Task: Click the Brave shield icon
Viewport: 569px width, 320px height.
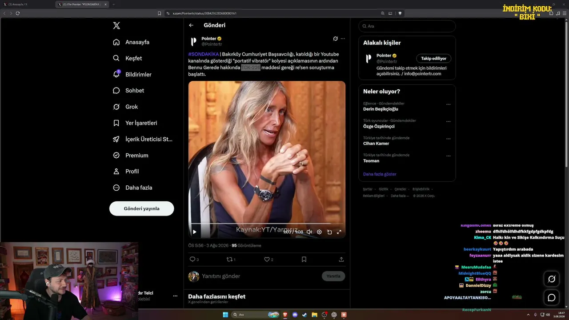Action: pyautogui.click(x=400, y=13)
